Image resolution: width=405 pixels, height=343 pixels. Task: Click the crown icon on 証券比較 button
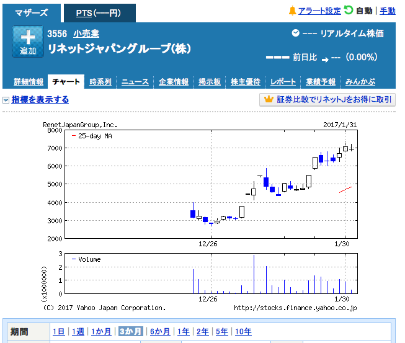[x=269, y=99]
